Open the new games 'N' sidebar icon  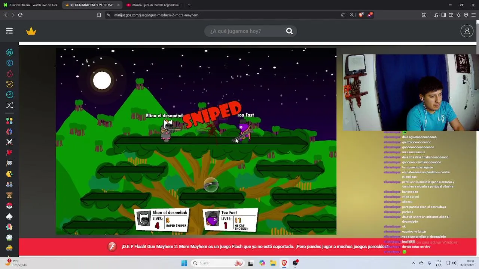[x=10, y=52]
